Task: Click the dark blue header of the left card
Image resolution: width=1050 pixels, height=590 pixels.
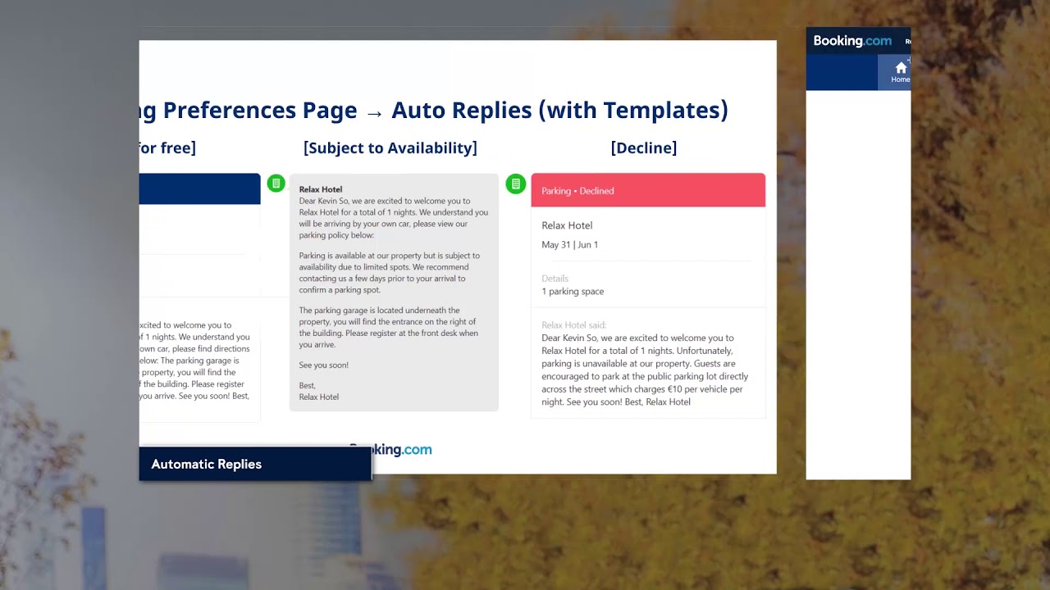Action: coord(199,188)
